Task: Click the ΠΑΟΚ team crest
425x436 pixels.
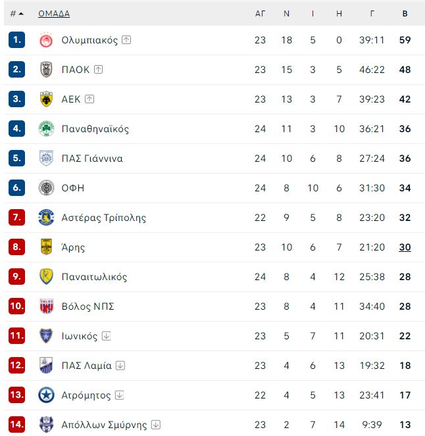Action: click(x=46, y=70)
